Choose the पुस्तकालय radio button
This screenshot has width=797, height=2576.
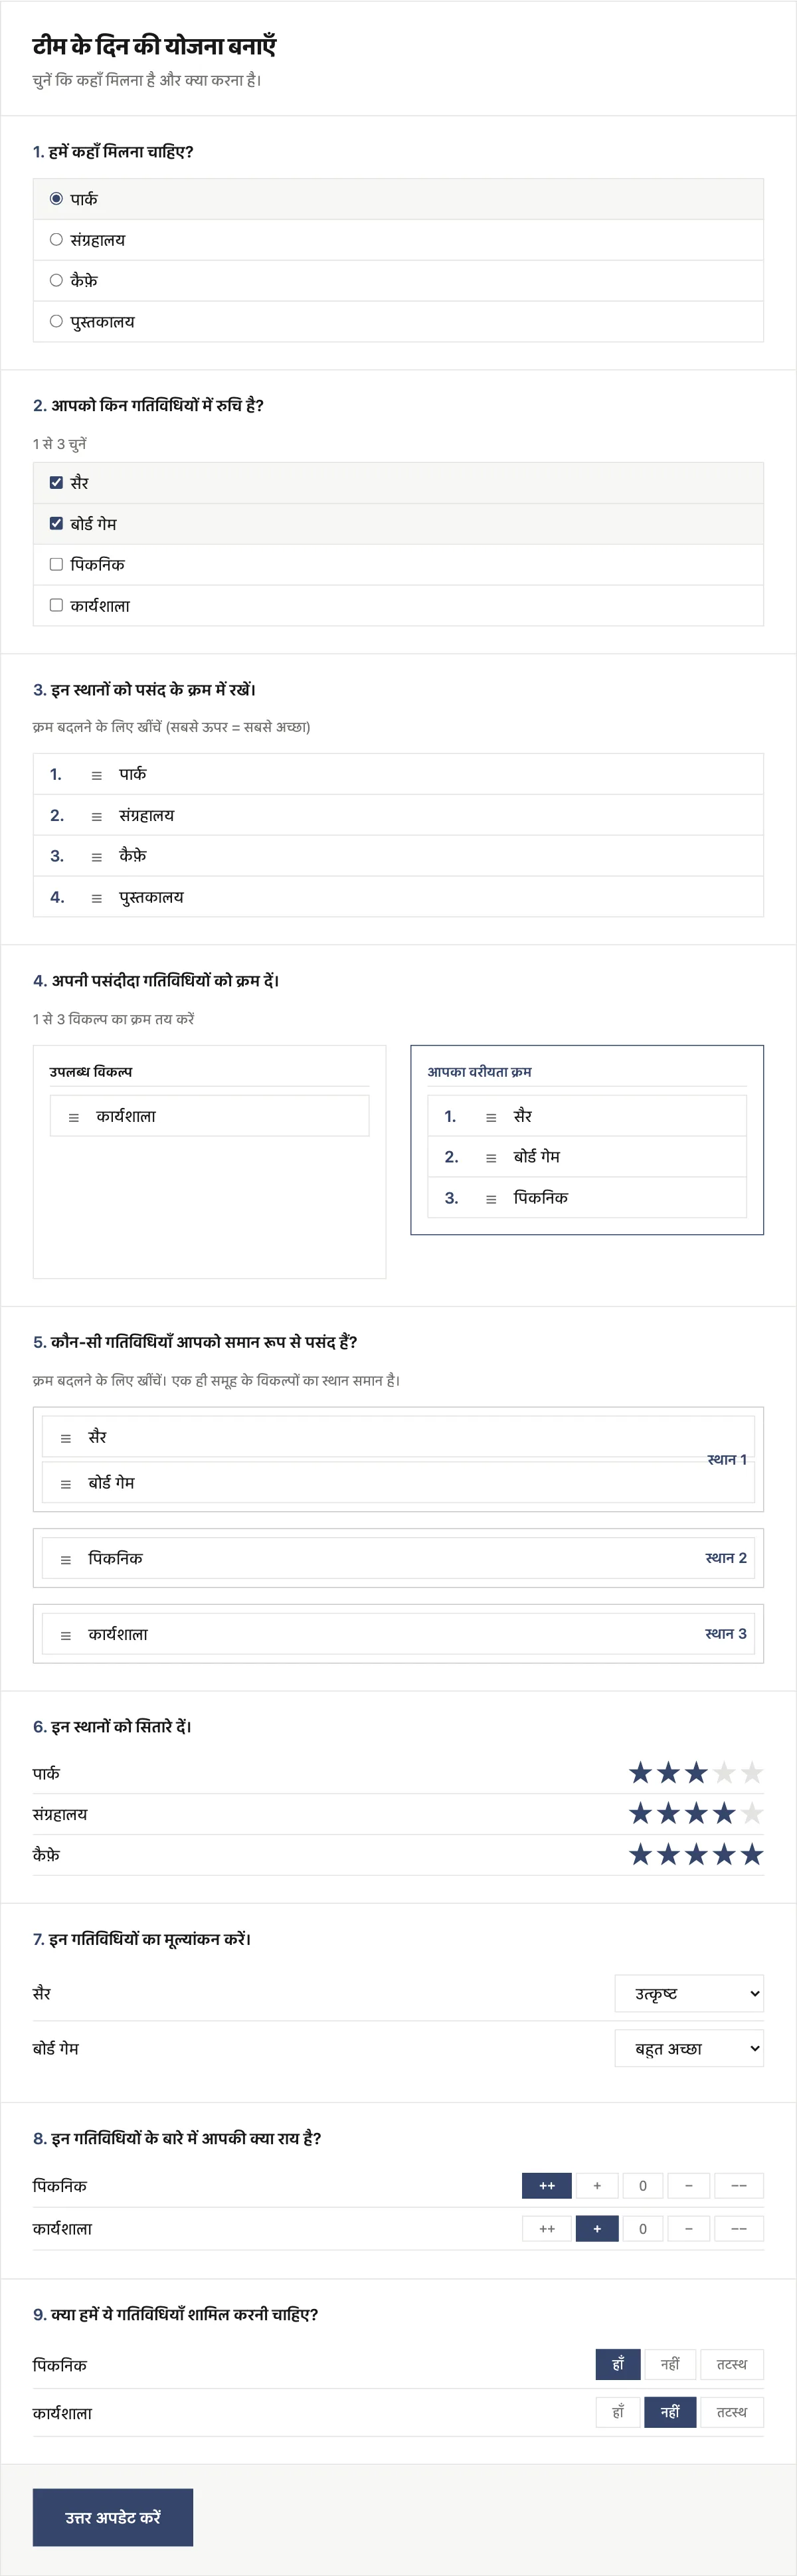pyautogui.click(x=56, y=321)
